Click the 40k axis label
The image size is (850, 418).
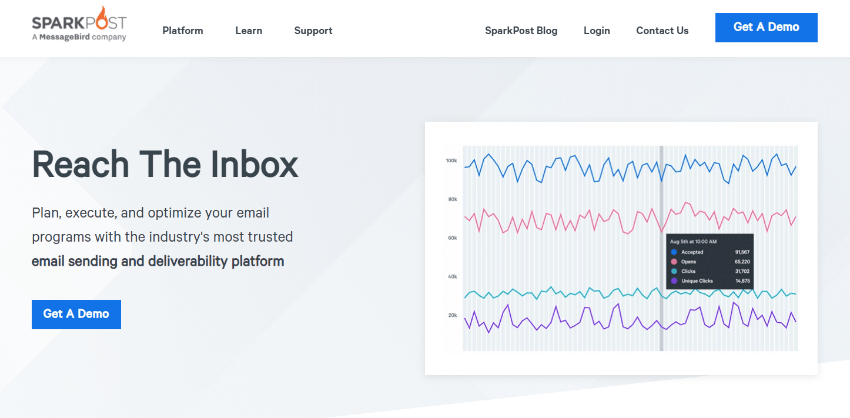[453, 276]
